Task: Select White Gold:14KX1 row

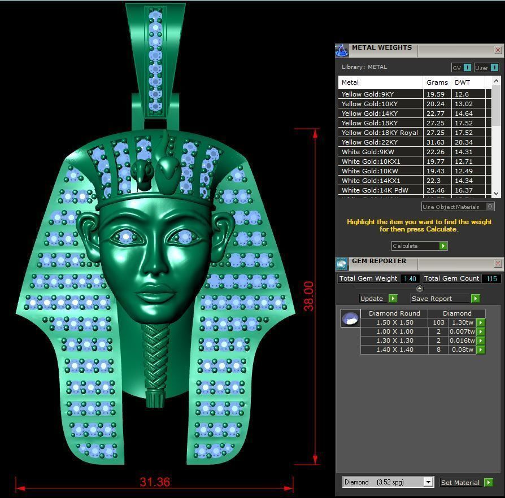Action: [415, 181]
